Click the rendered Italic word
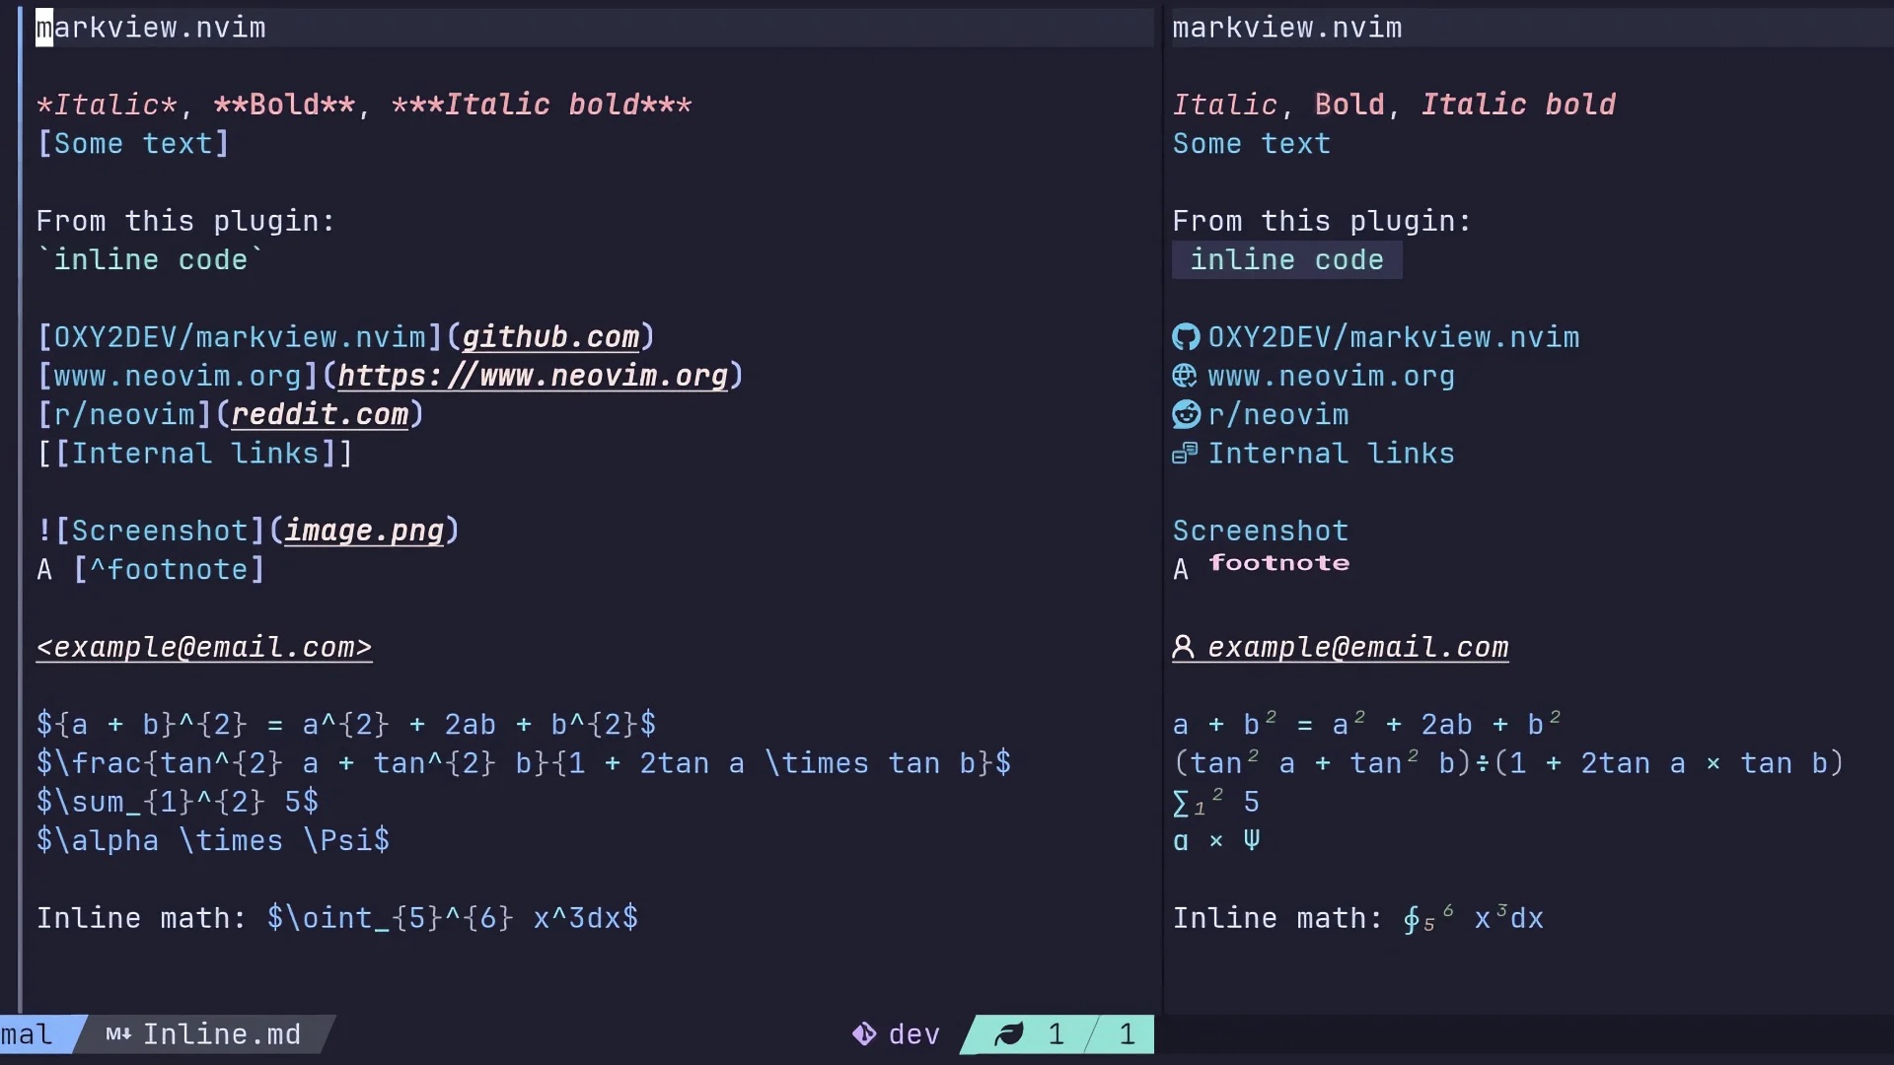This screenshot has width=1894, height=1065. [x=1224, y=105]
